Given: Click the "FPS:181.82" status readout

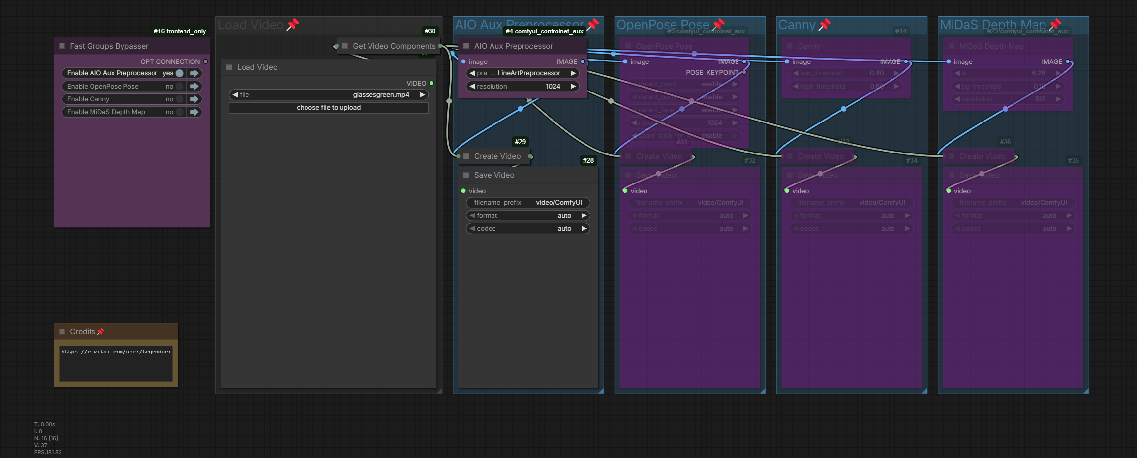Looking at the screenshot, I should point(48,452).
